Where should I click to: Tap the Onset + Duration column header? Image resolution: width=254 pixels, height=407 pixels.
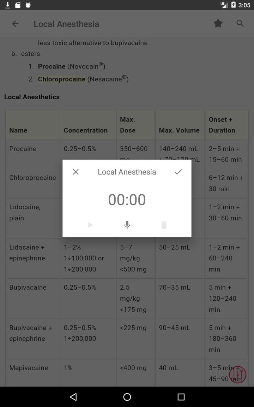point(226,125)
